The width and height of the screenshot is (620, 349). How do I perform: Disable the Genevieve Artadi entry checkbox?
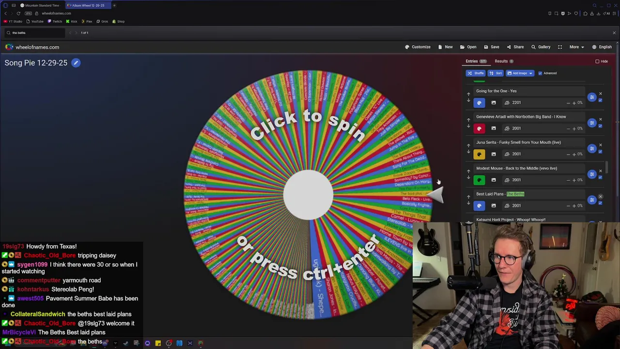(600, 126)
